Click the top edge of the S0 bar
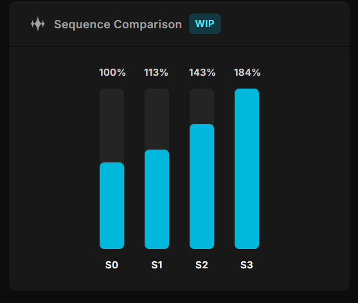Image resolution: width=358 pixels, height=303 pixels. [112, 163]
